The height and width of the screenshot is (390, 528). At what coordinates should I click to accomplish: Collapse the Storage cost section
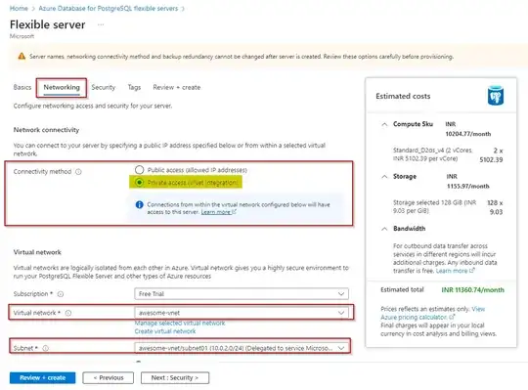pyautogui.click(x=384, y=176)
